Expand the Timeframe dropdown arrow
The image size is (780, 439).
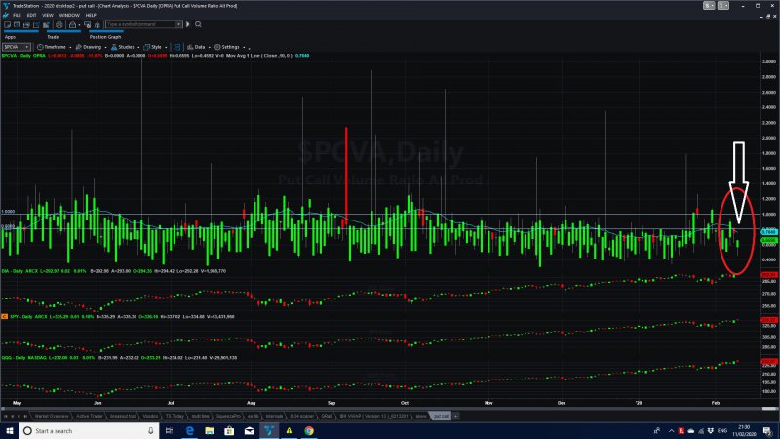click(x=70, y=47)
